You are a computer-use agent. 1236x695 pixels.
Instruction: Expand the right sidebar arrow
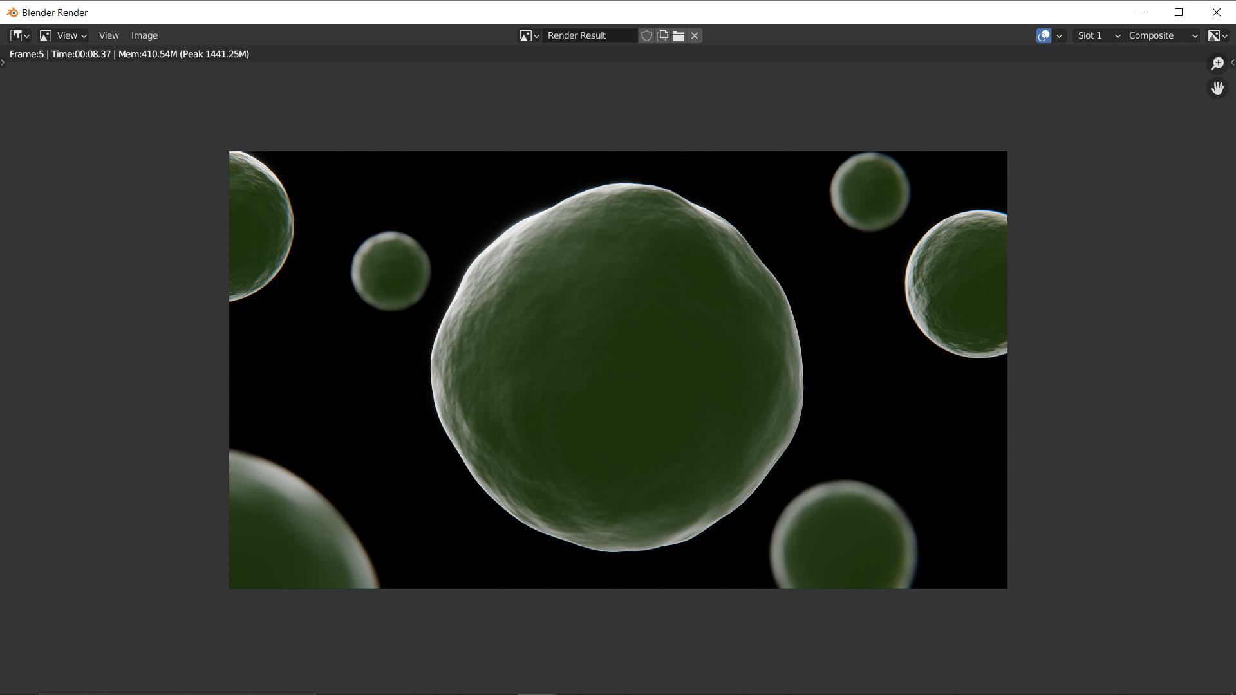point(1232,62)
